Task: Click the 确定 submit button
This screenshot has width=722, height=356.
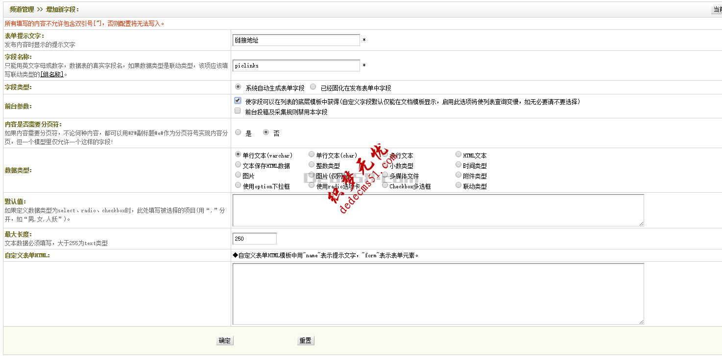Action: tap(225, 340)
